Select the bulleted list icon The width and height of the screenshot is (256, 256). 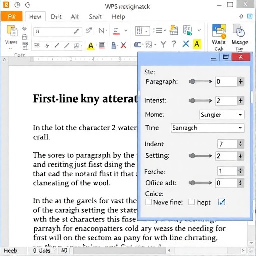click(159, 30)
